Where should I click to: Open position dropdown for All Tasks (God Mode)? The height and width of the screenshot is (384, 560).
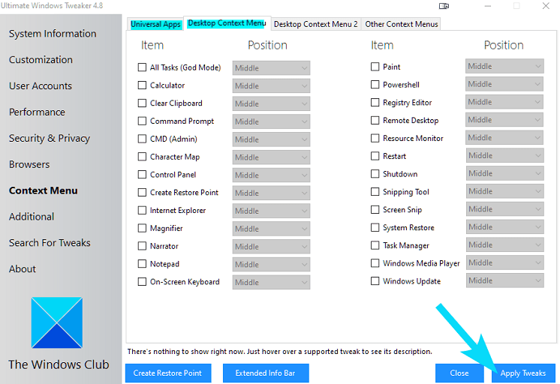(271, 67)
